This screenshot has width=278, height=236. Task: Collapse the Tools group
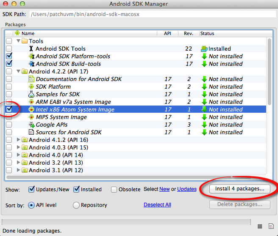click(18, 41)
